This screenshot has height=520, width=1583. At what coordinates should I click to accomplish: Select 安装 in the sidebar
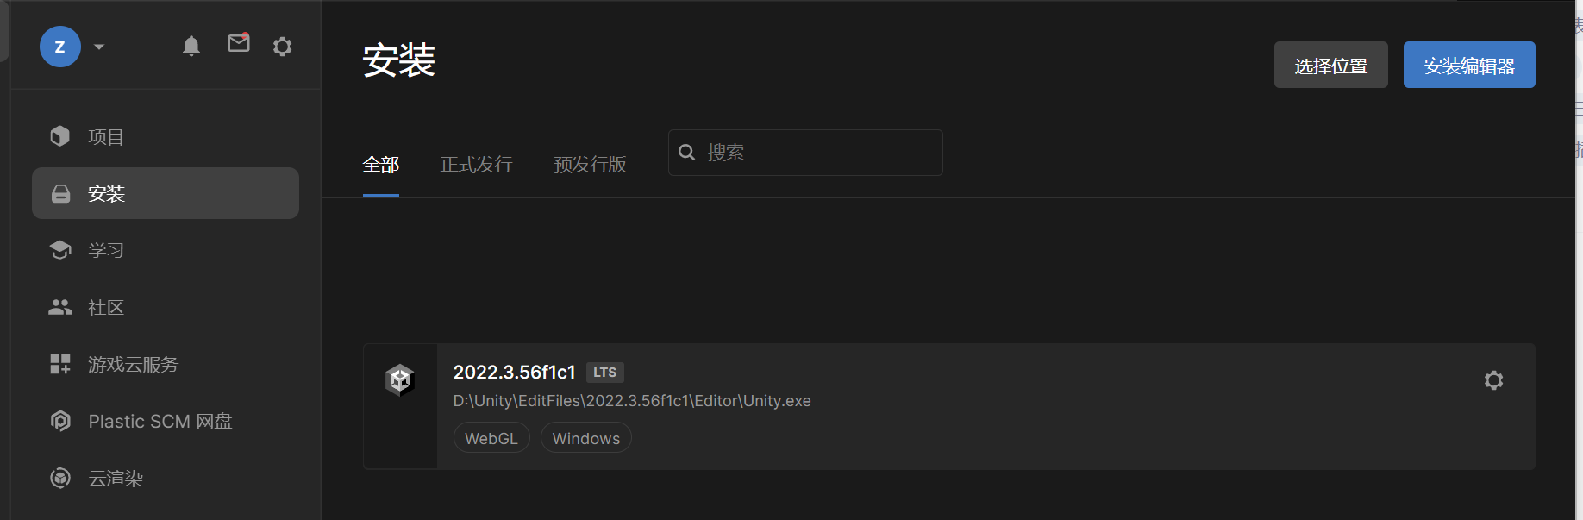click(x=166, y=193)
